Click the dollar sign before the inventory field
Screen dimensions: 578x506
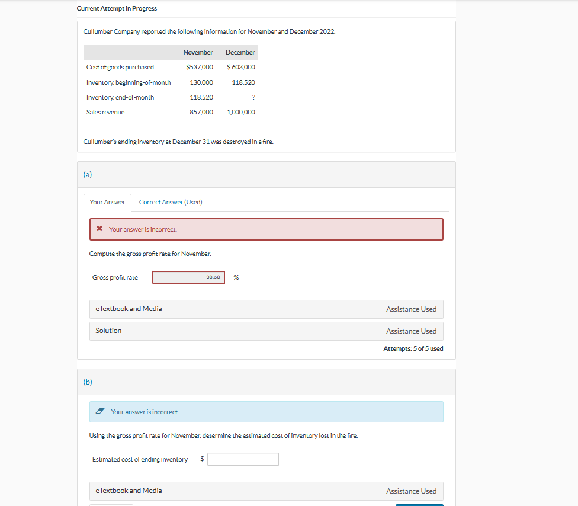pyautogui.click(x=201, y=459)
